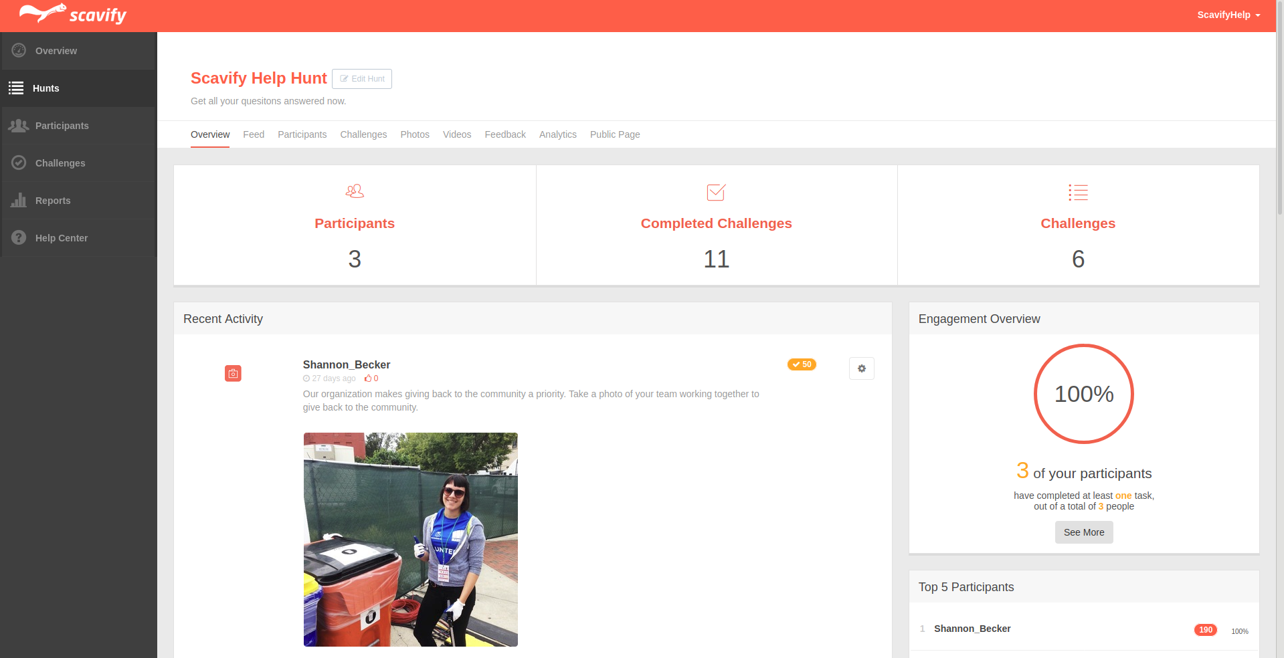Switch to the Feed tab
The image size is (1284, 658).
click(x=254, y=134)
